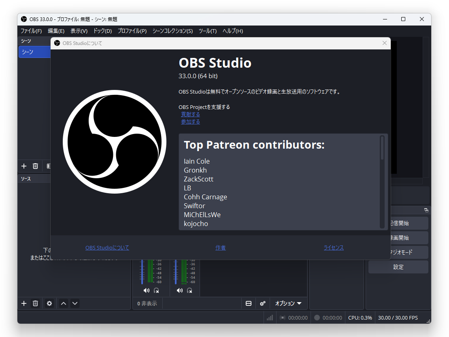Click the version text 33.0.0 (64 bit)
449x337 pixels.
pos(198,76)
